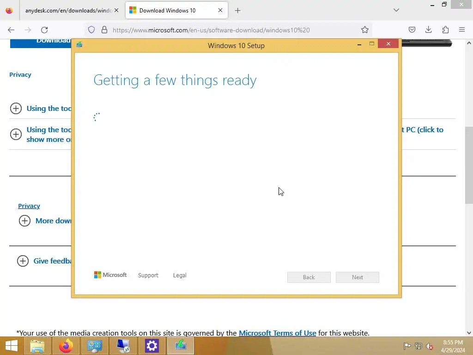Minimize the Windows 10 Setup window
This screenshot has width=473, height=355.
click(x=359, y=44)
